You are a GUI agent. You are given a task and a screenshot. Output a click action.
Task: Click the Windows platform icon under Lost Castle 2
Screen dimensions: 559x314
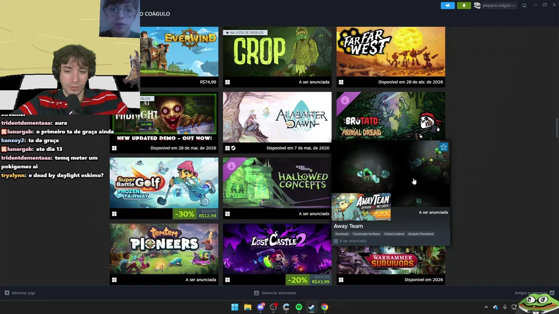[x=227, y=280]
